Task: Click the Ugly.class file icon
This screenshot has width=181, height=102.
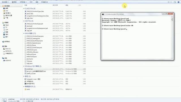Action: coord(25,18)
